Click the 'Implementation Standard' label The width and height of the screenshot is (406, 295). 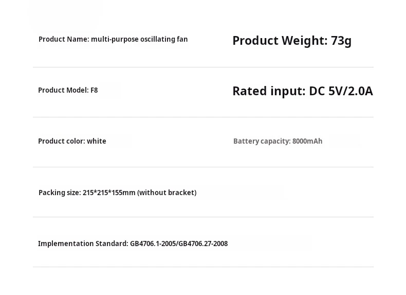(83, 244)
